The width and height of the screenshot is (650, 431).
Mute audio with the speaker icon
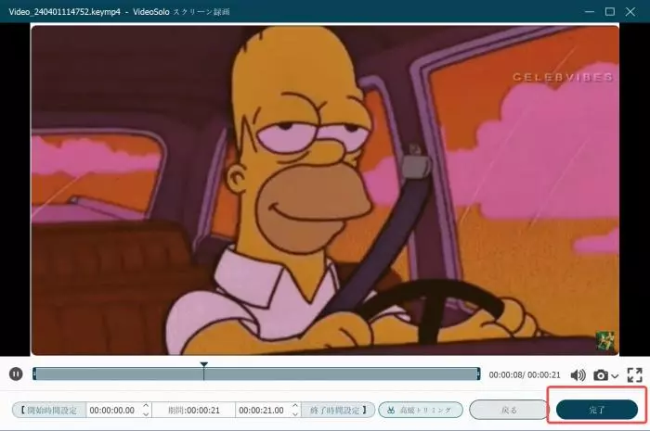578,375
